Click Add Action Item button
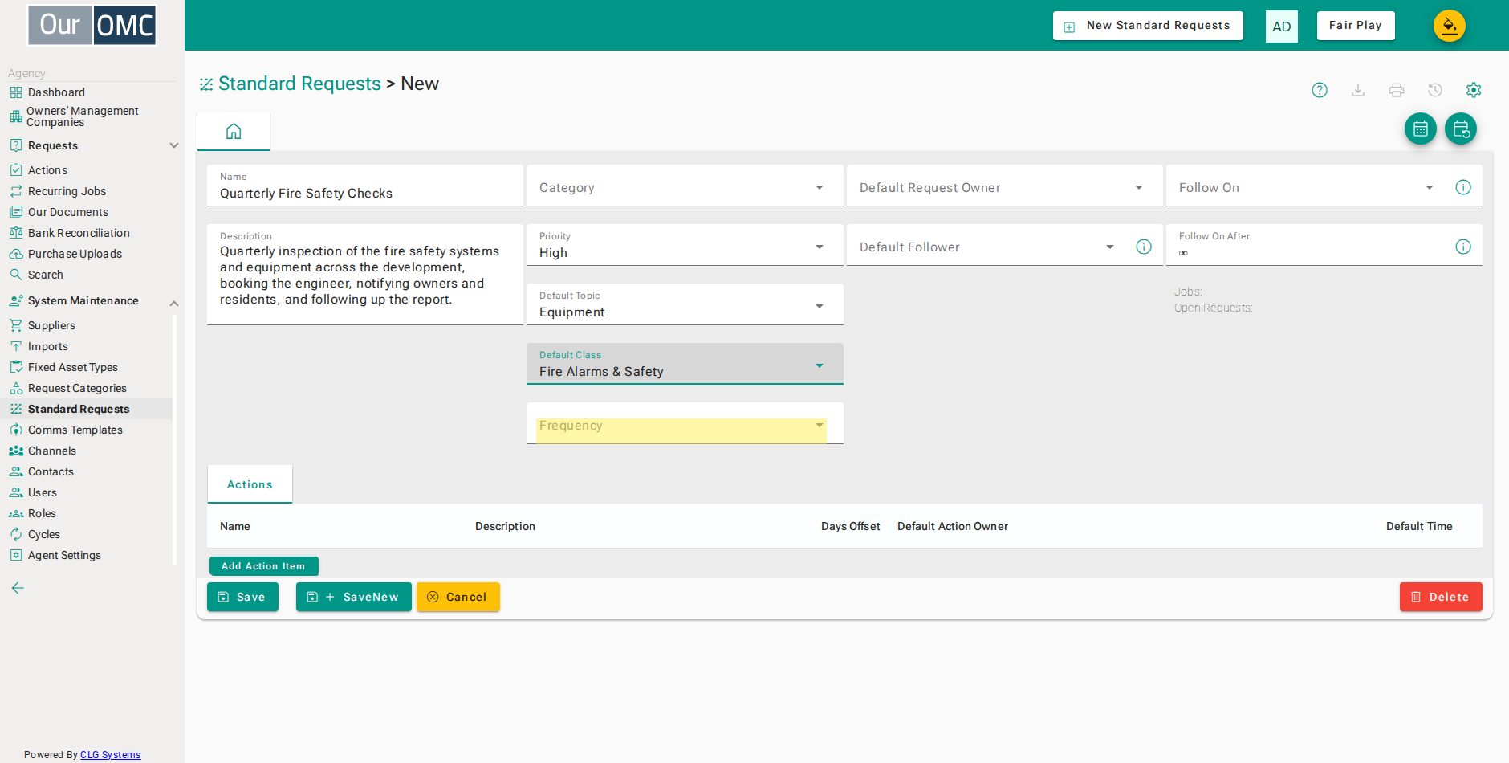The width and height of the screenshot is (1509, 763). pyautogui.click(x=264, y=566)
